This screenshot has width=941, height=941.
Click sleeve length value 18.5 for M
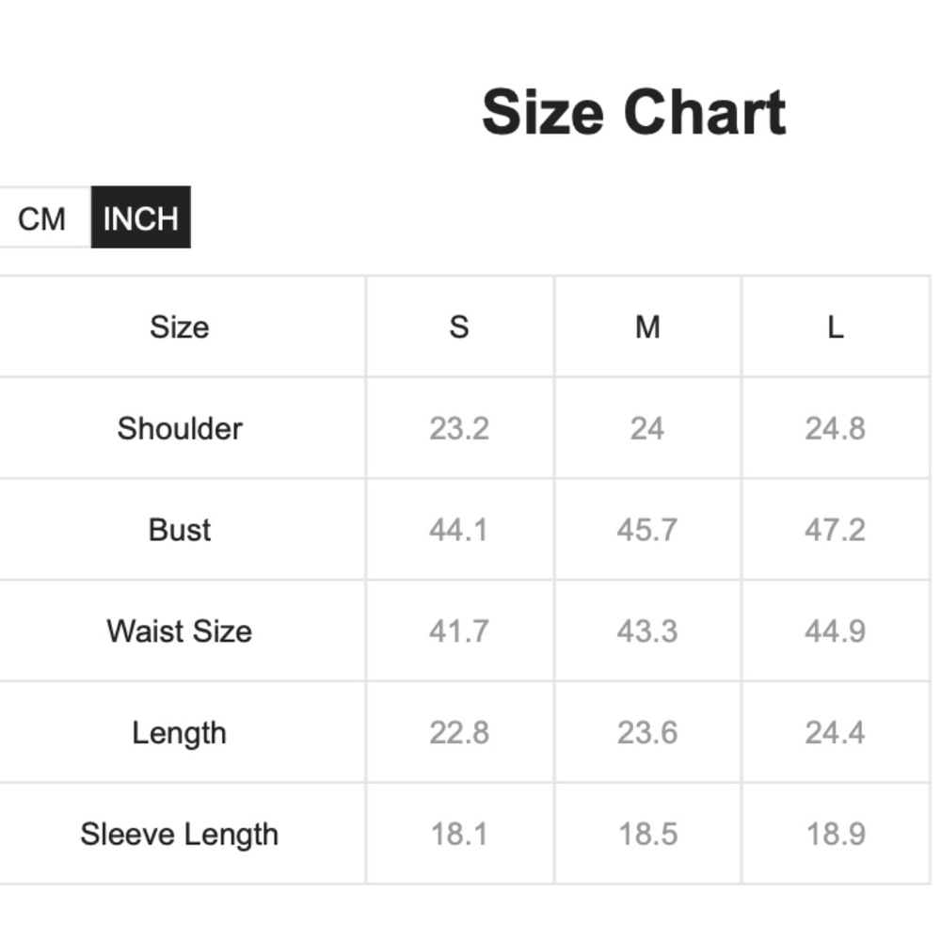(647, 834)
